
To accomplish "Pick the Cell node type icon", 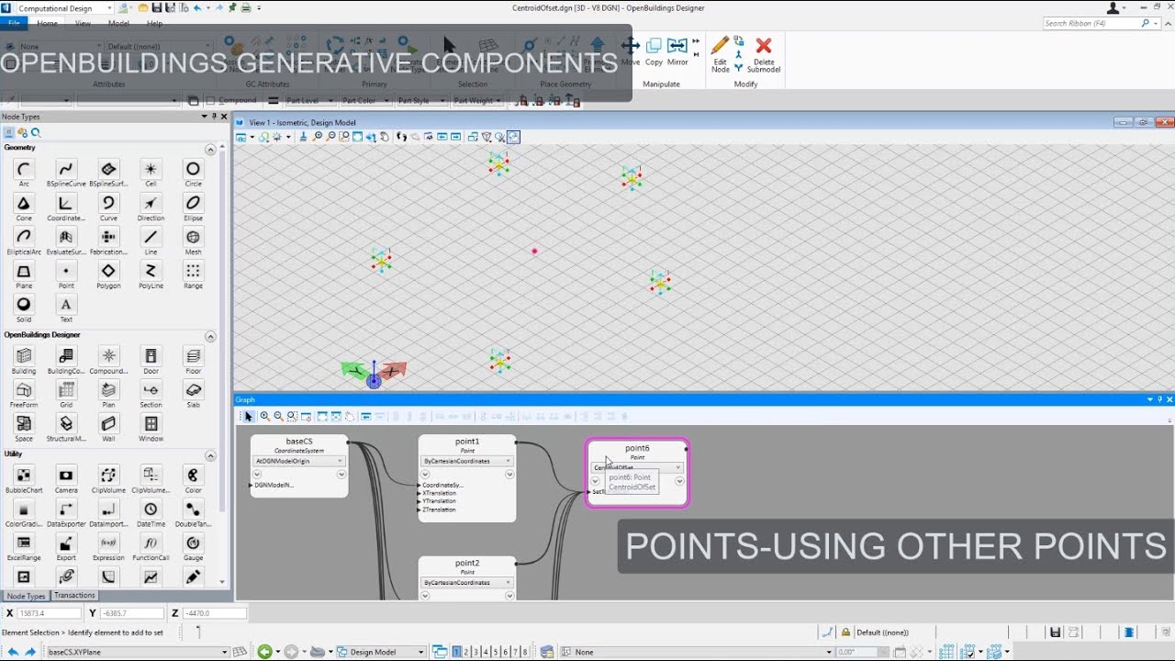I will click(x=151, y=172).
